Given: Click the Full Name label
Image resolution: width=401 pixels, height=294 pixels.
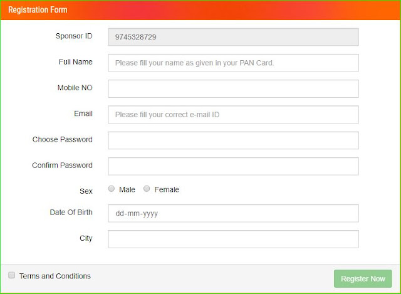Looking at the screenshot, I should click(x=75, y=62).
